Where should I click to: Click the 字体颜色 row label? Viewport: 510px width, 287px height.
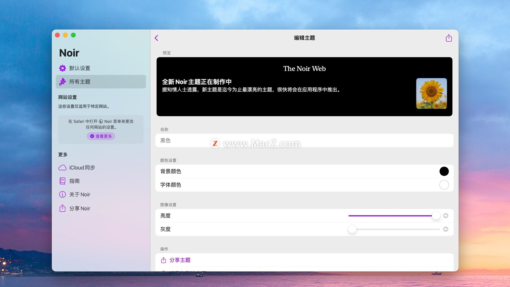[171, 185]
